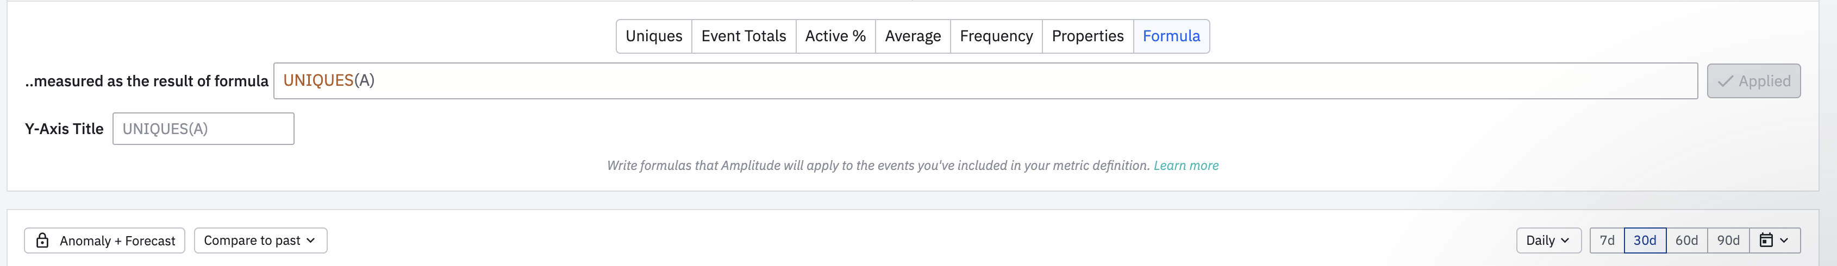Switch the range to 60d
1837x266 pixels.
point(1686,240)
